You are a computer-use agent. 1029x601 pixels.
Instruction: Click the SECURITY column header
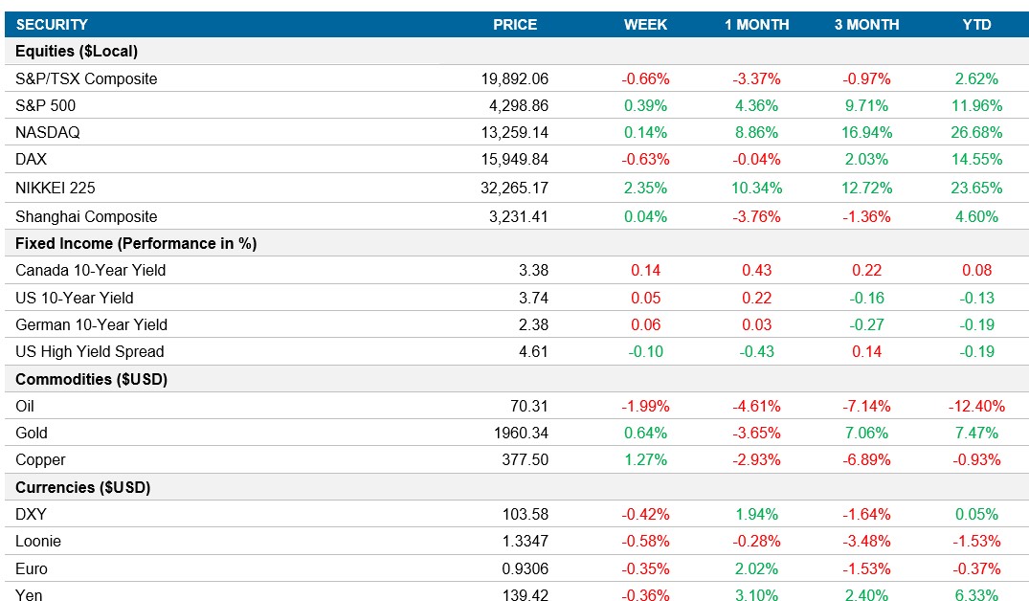pos(51,24)
